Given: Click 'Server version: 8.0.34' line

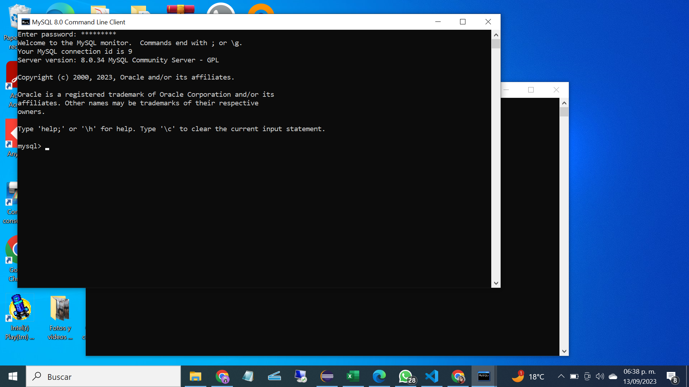Looking at the screenshot, I should [x=118, y=60].
